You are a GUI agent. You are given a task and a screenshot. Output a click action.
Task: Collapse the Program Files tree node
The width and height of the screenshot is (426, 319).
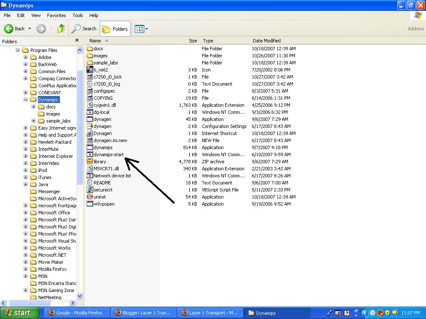click(x=17, y=50)
